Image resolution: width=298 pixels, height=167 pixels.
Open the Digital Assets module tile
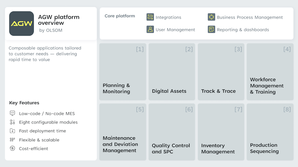pyautogui.click(x=172, y=72)
